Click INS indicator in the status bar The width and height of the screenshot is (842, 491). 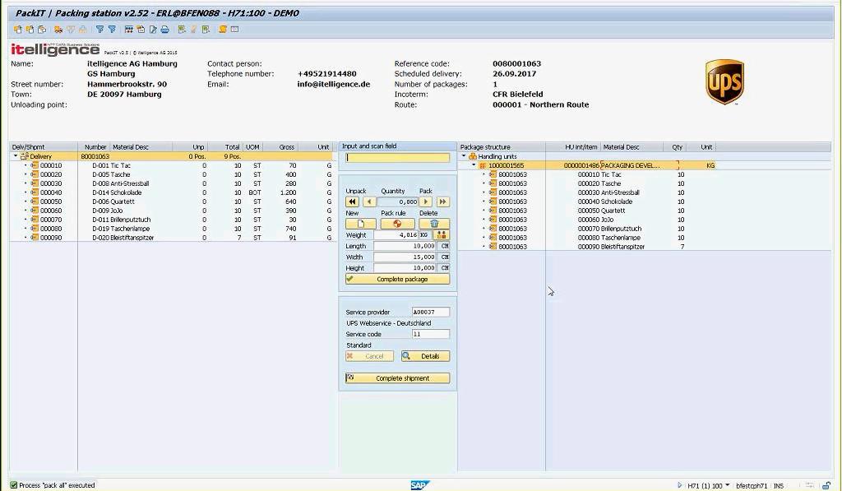click(779, 485)
